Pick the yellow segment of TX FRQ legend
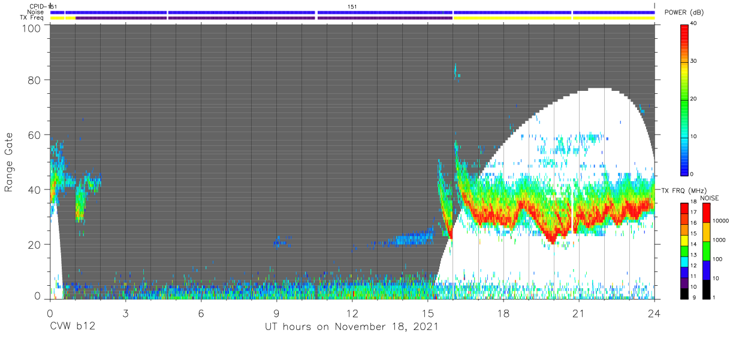Screen dimensions: 736x339 click(684, 240)
